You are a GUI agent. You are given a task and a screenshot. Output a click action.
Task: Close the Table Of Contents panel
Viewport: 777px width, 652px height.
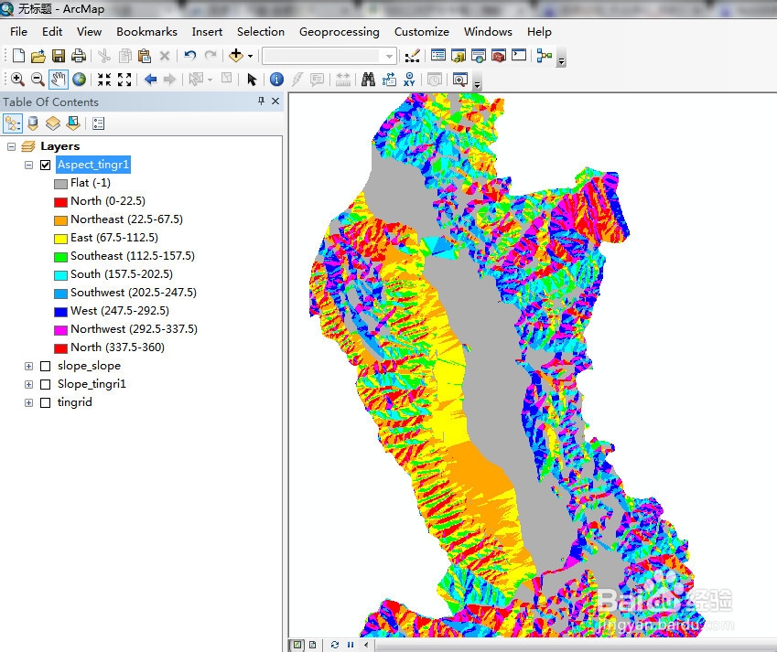tap(275, 101)
